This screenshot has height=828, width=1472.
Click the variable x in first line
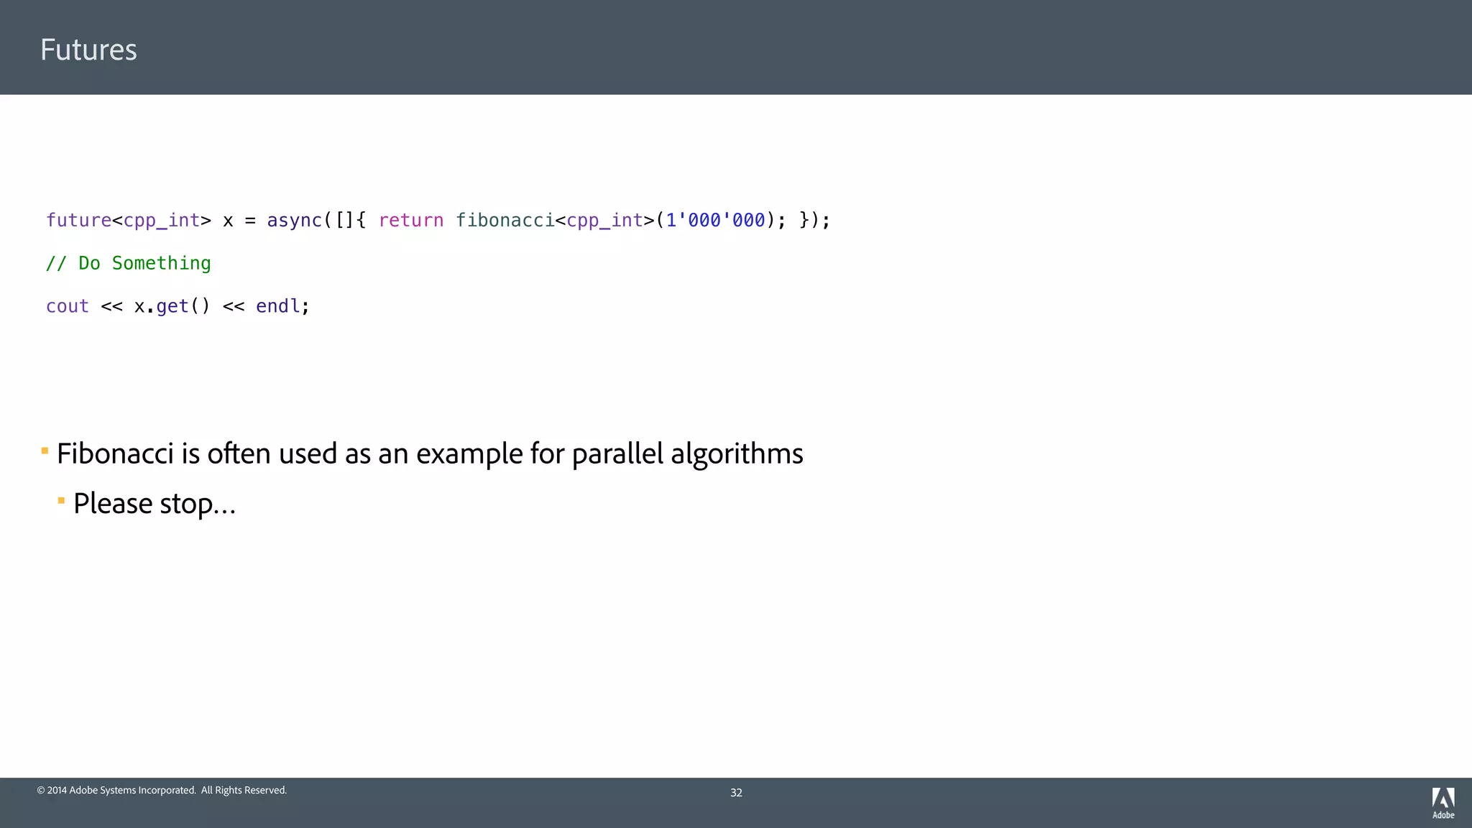click(228, 221)
